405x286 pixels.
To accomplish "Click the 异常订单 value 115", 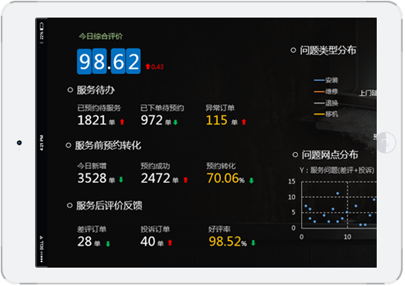I will pyautogui.click(x=216, y=120).
